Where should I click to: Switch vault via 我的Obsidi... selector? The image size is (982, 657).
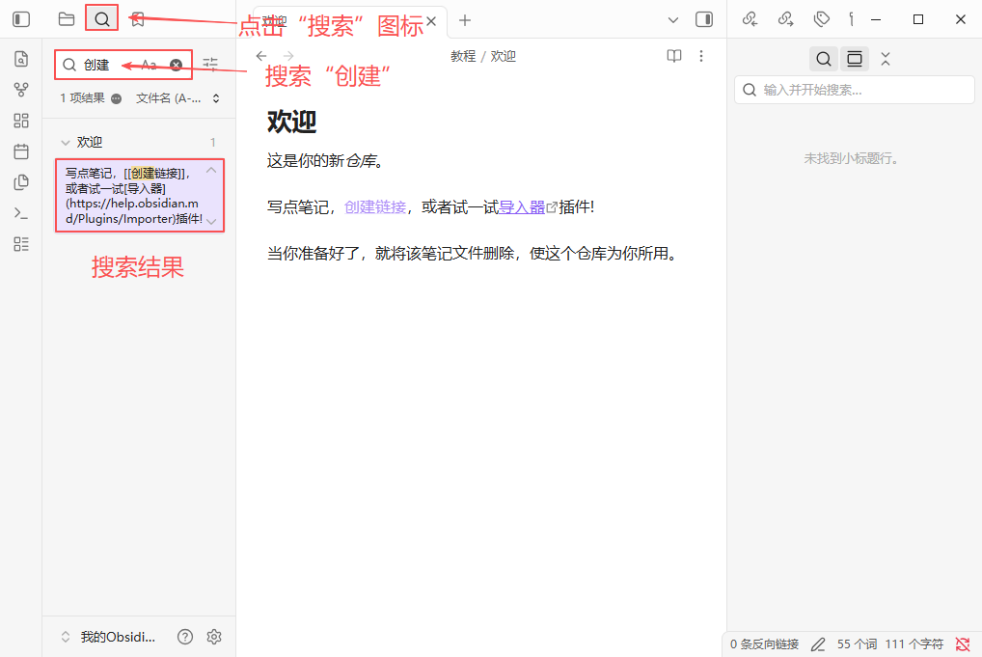click(109, 637)
